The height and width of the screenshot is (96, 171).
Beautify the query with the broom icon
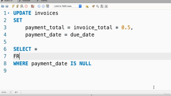(x=93, y=6)
